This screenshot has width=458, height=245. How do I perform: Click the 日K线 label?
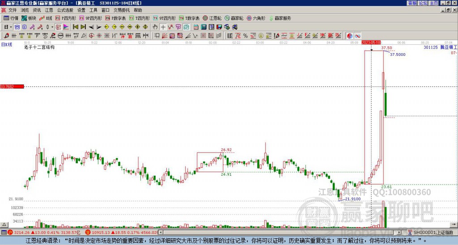tap(6, 44)
